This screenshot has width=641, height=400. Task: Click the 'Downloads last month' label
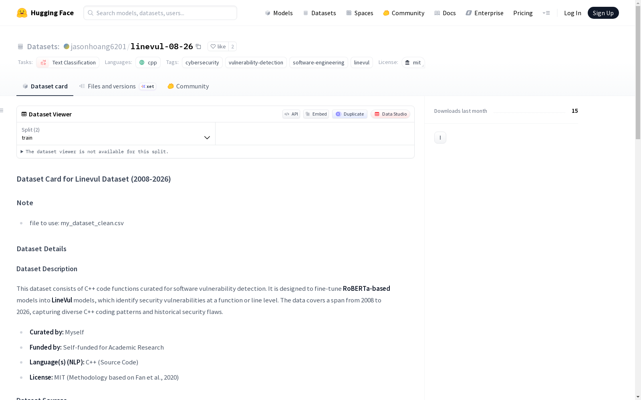461,111
